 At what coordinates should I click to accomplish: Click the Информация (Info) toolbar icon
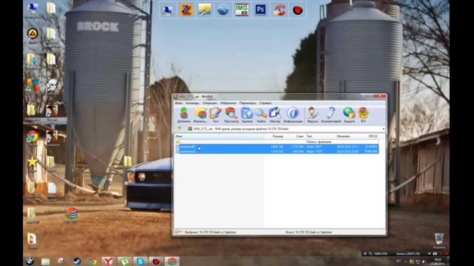pyautogui.click(x=293, y=115)
